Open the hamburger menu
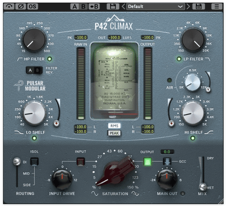The width and height of the screenshot is (227, 206). (x=217, y=7)
